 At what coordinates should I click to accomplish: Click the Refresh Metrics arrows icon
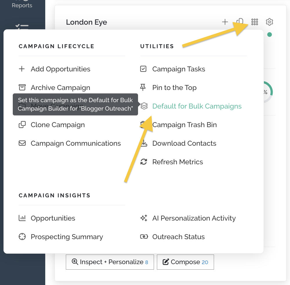(144, 162)
